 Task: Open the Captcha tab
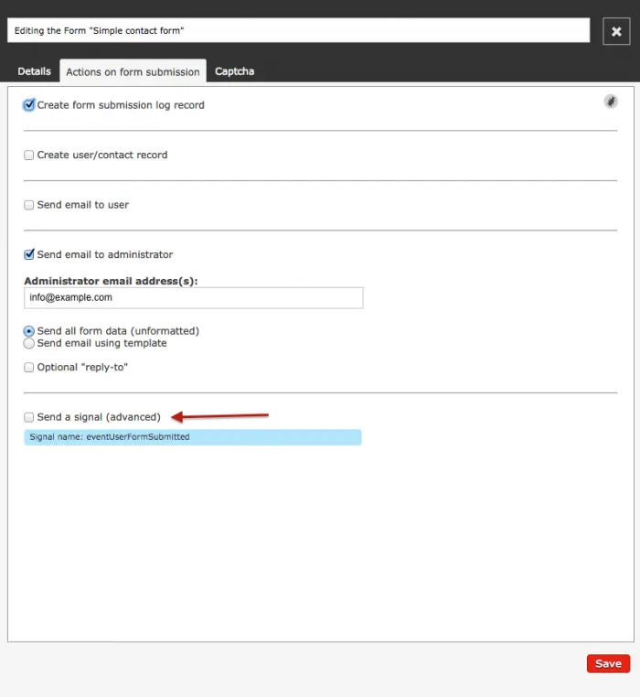[x=234, y=71]
